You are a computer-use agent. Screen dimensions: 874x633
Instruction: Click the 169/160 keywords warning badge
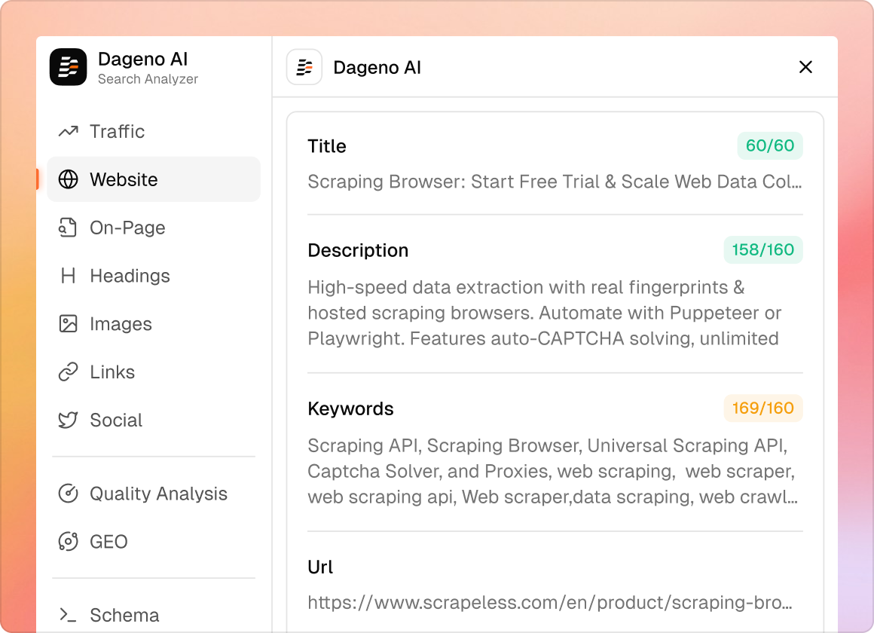tap(763, 408)
